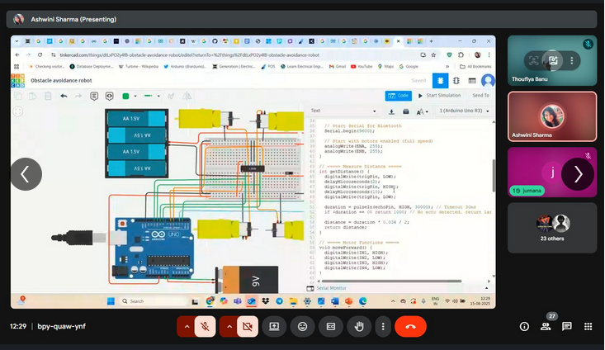Click the green wire type line sample
Viewport: 605px width, 350px height.
point(149,96)
